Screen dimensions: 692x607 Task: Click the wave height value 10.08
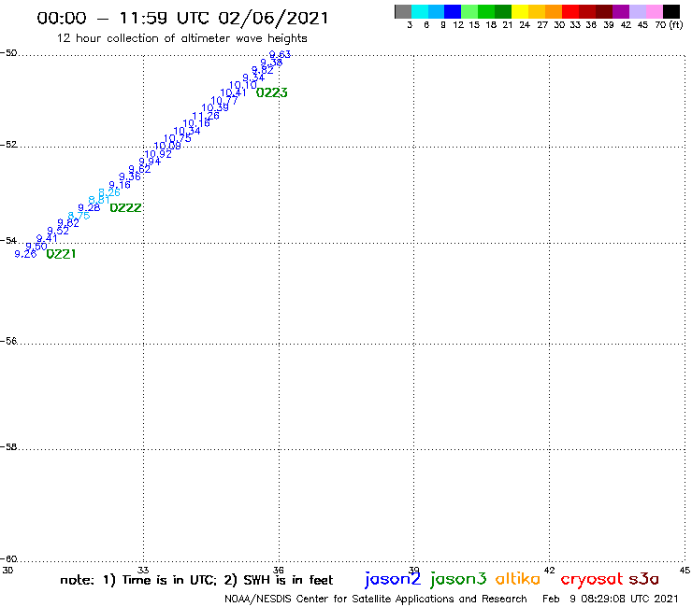click(x=167, y=146)
